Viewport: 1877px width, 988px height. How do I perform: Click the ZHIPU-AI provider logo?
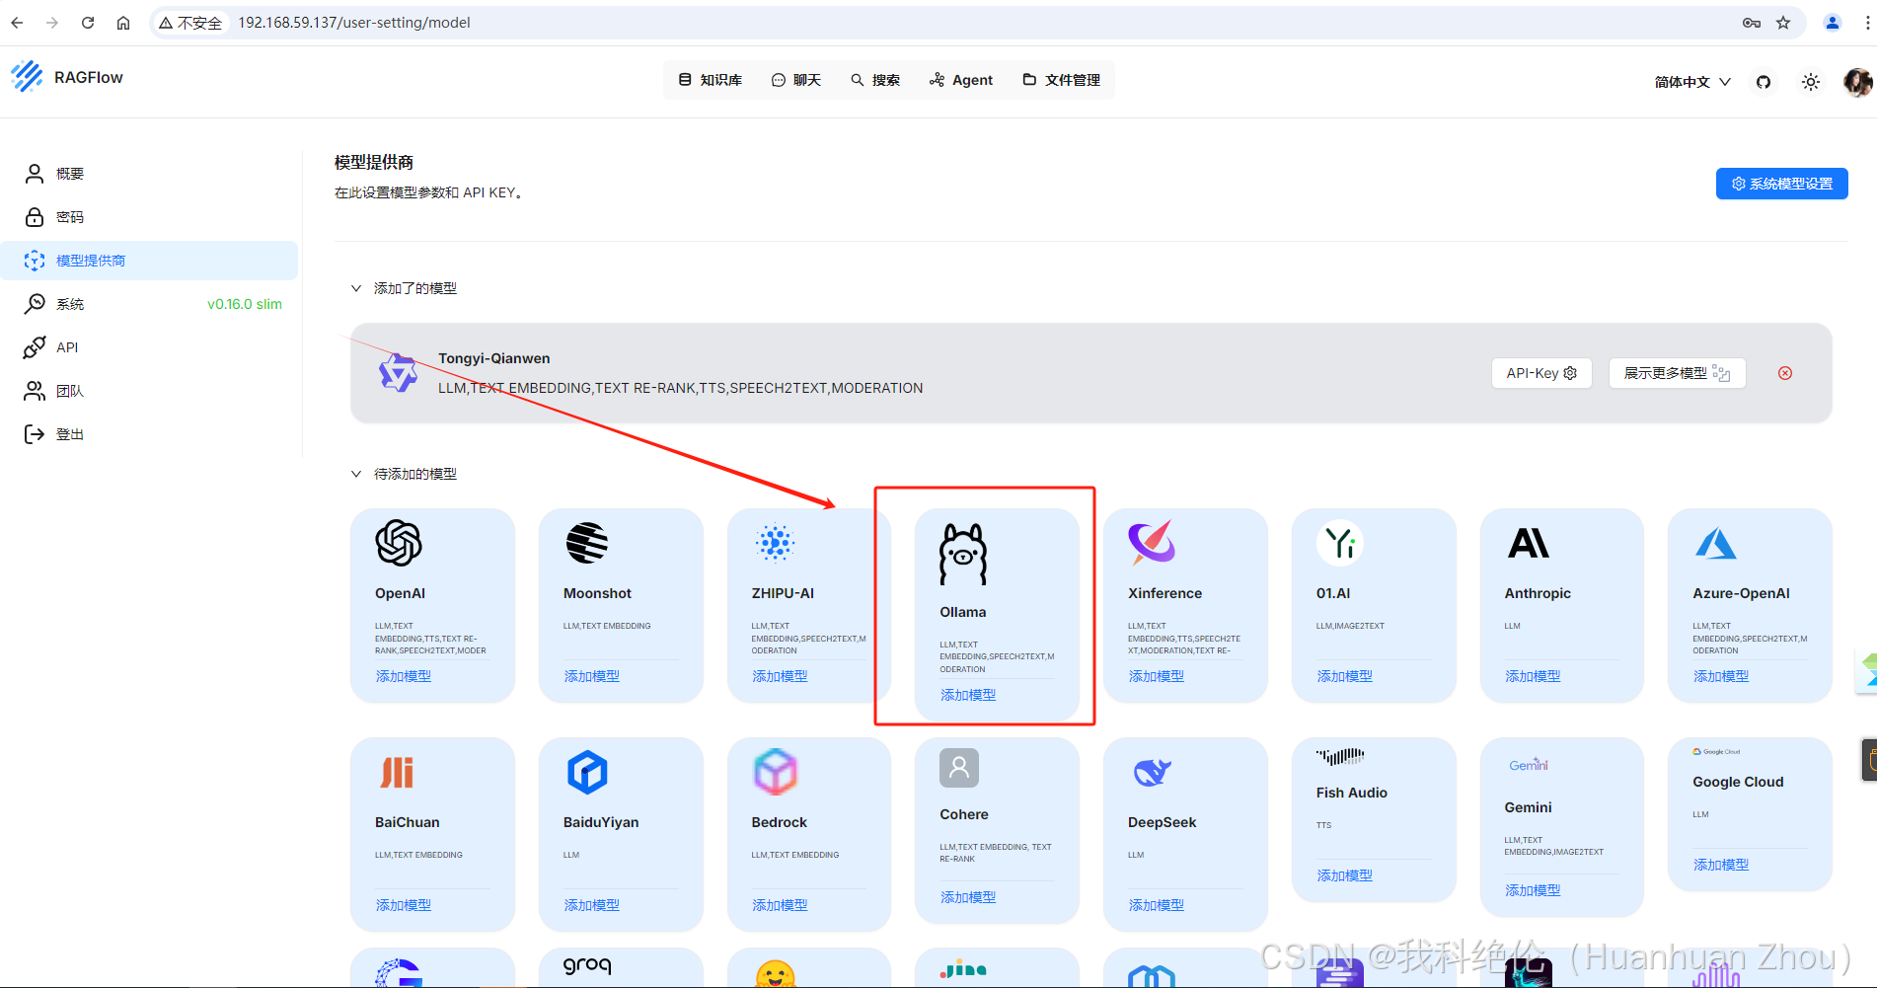click(x=775, y=543)
